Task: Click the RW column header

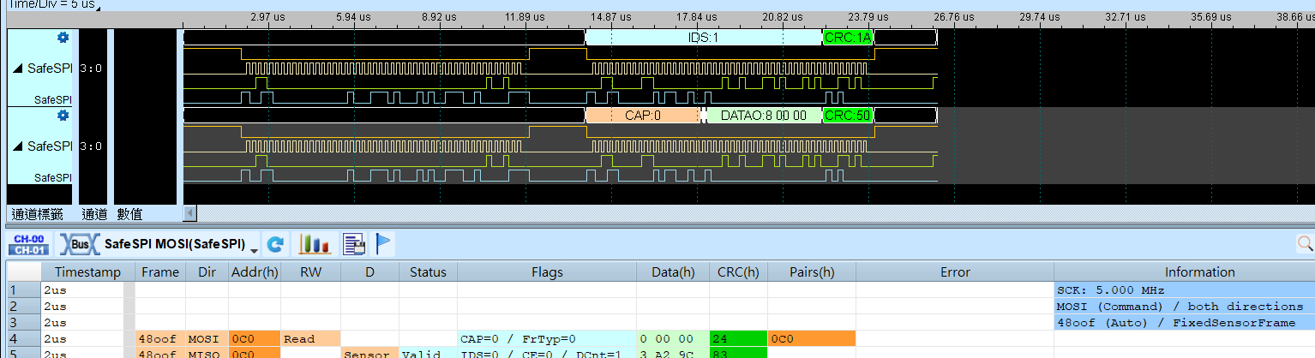Action: coord(309,272)
